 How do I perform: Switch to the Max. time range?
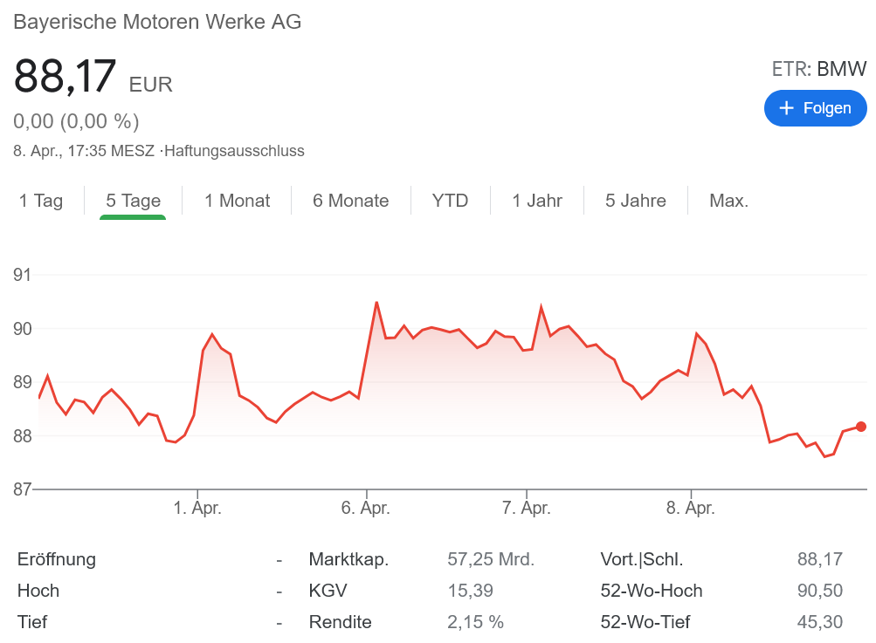pos(729,200)
